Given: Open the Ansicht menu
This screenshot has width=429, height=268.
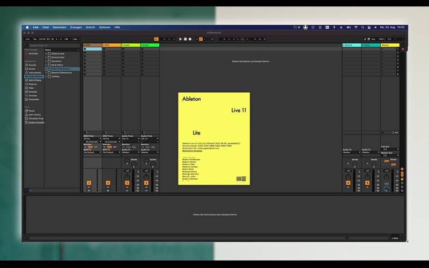Looking at the screenshot, I should tap(91, 27).
